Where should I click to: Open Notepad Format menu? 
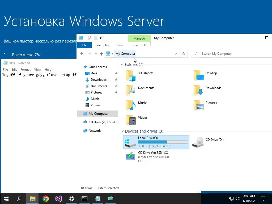pos(25,70)
